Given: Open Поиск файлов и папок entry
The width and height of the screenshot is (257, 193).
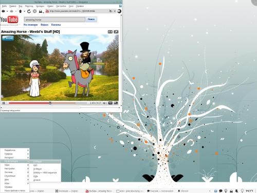Looking at the screenshot, I should pos(15,190).
